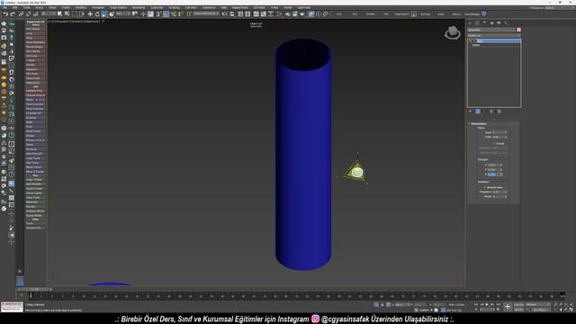This screenshot has height=324, width=576.
Task: Toggle the Percent Snap button
Action: (x=174, y=14)
